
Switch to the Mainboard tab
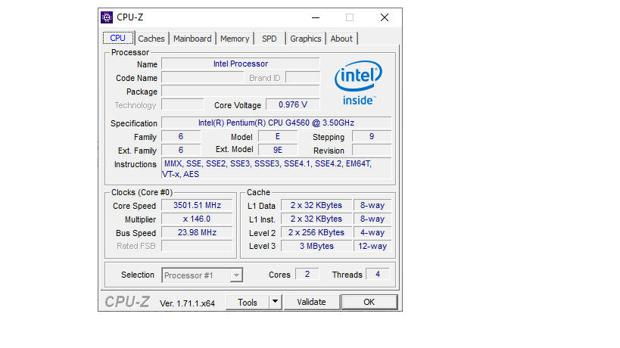click(x=192, y=39)
